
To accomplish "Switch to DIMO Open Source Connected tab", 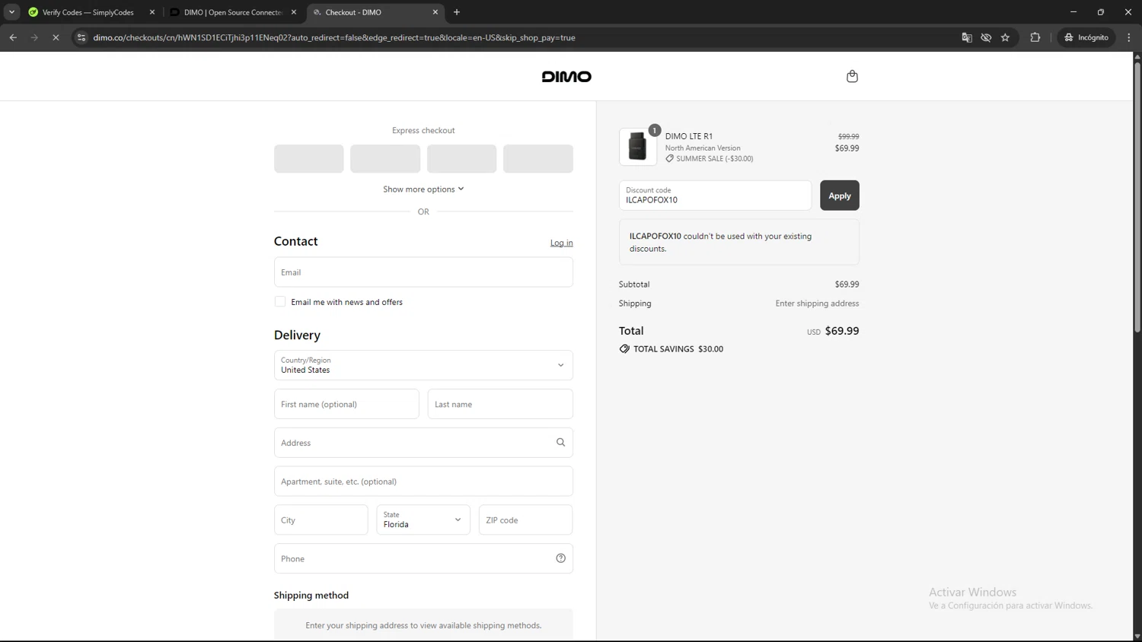I will click(232, 12).
